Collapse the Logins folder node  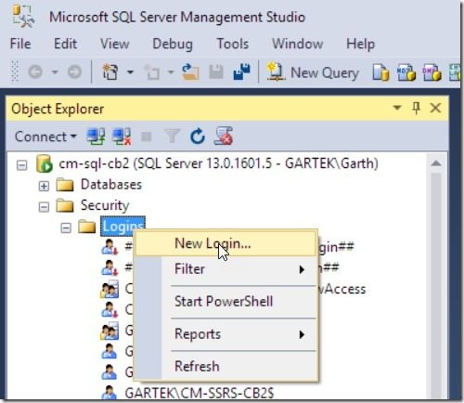(x=66, y=228)
